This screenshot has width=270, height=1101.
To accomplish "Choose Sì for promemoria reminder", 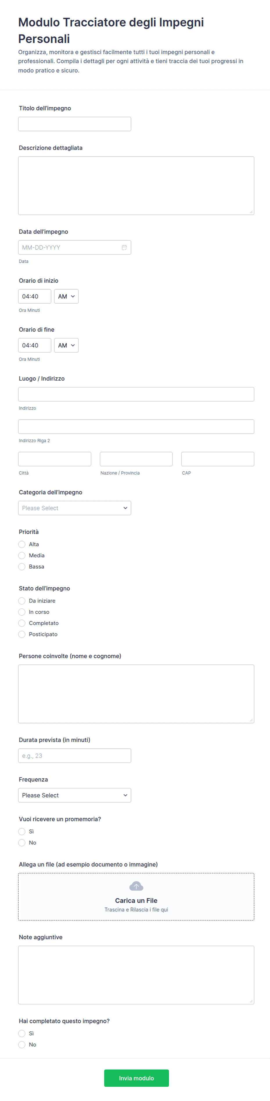I will pos(22,831).
